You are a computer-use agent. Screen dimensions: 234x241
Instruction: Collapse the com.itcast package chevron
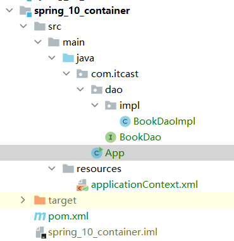66,73
